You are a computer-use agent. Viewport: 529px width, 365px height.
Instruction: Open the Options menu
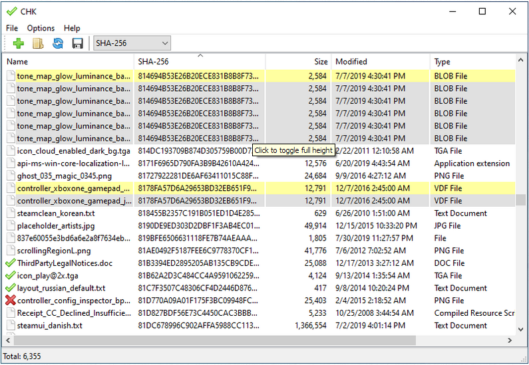41,28
